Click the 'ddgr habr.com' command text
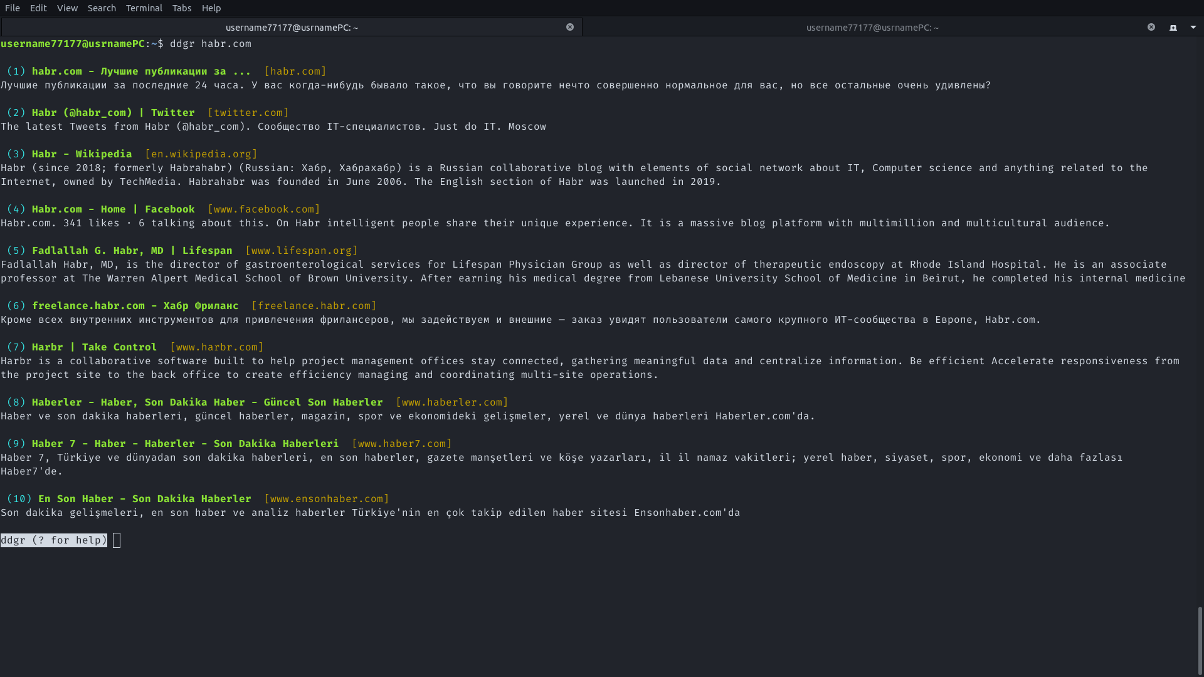Image resolution: width=1204 pixels, height=677 pixels. pos(211,44)
